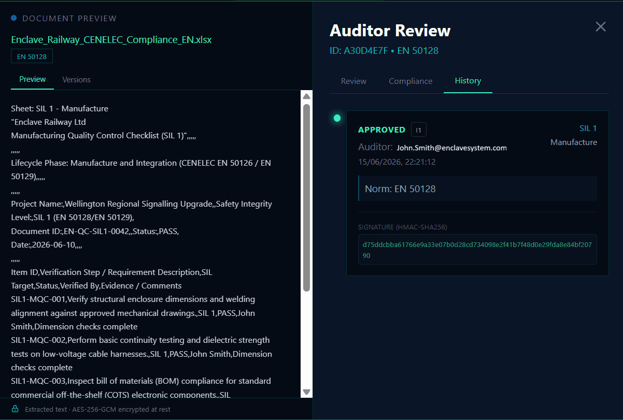Click the green timeline dot for approval
This screenshot has width=623, height=420.
click(x=337, y=118)
